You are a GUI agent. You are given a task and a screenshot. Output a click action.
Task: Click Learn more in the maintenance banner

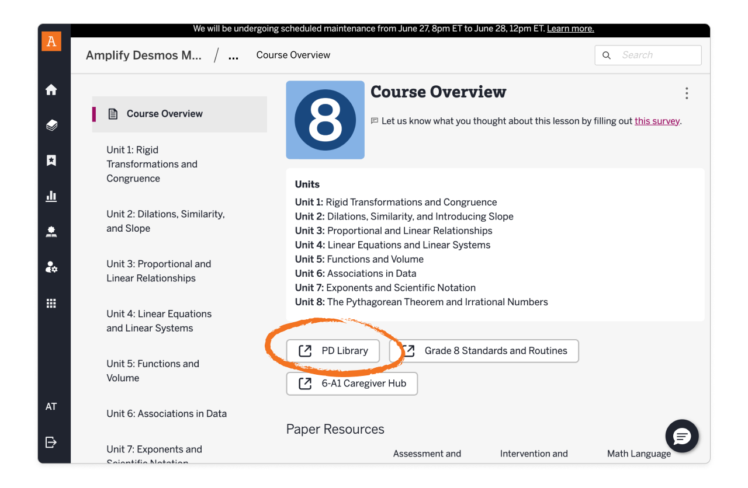tap(570, 29)
